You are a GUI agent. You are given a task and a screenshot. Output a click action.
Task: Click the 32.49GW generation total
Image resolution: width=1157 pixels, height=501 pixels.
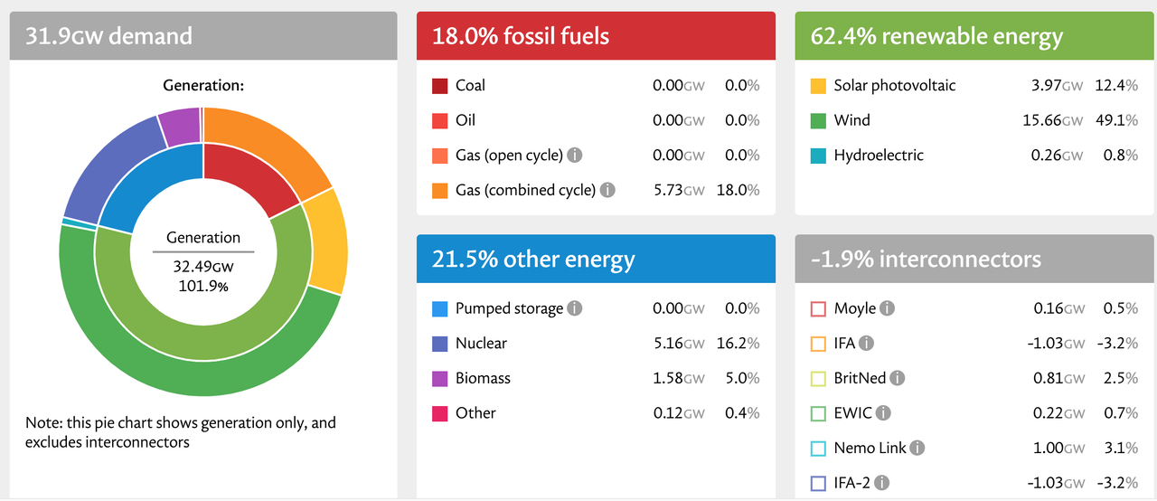[203, 268]
